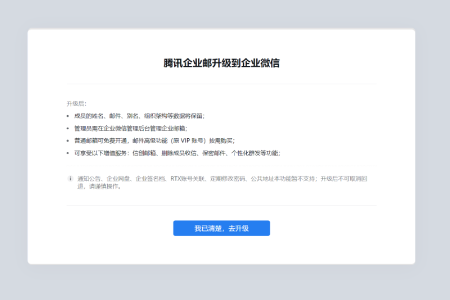Click the line 普通邮箱可免费开通
This screenshot has width=450, height=300.
tap(154, 141)
